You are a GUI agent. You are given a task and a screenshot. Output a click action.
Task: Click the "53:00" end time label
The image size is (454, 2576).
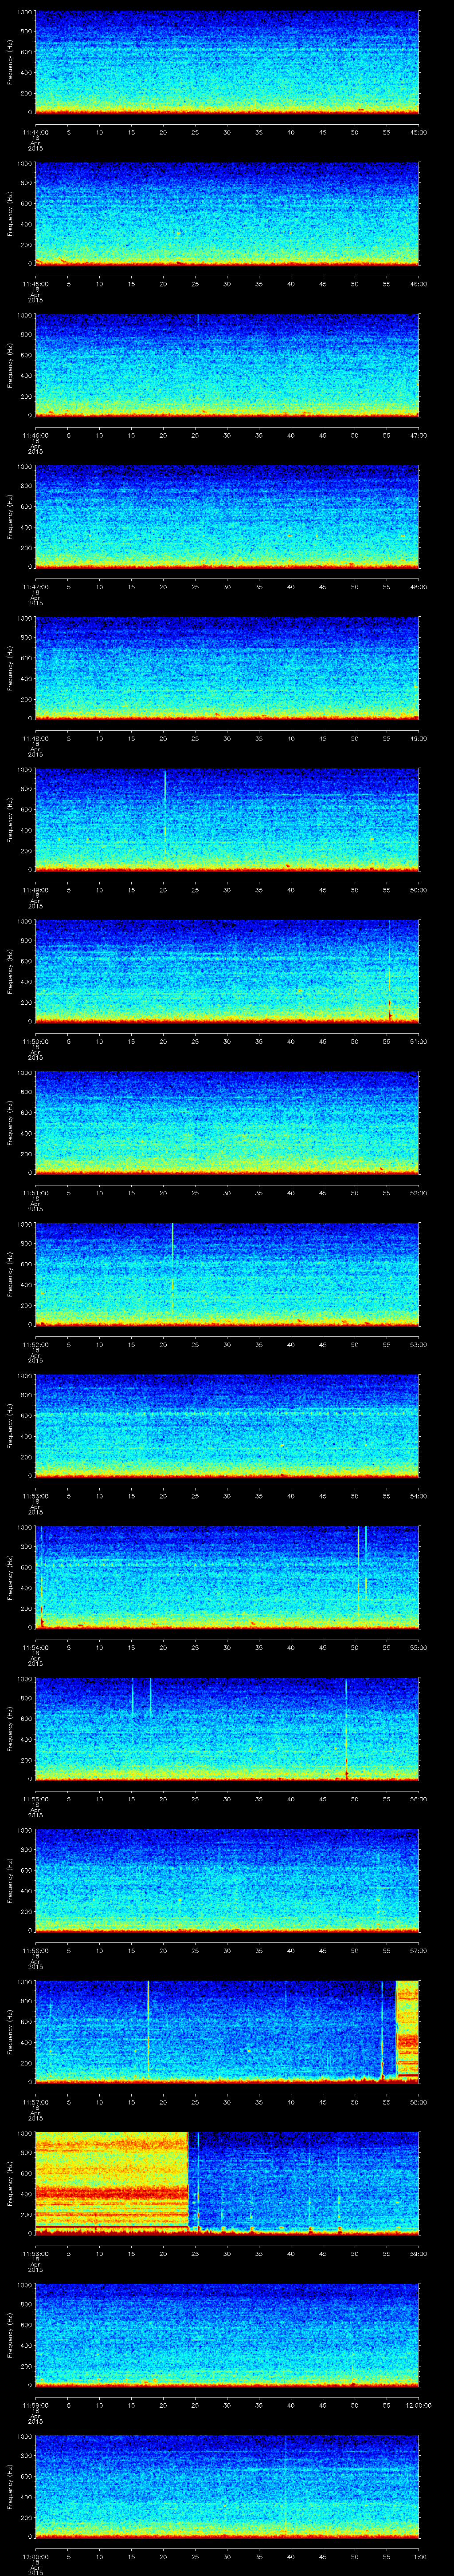(x=419, y=1344)
